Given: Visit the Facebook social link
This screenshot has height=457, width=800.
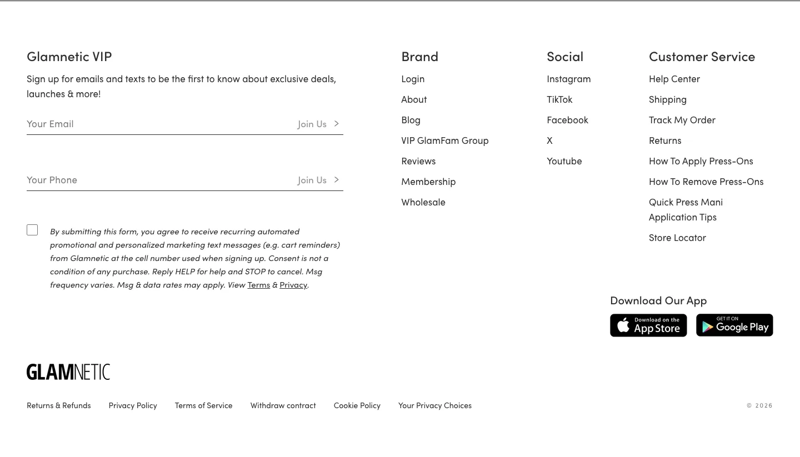Looking at the screenshot, I should pos(567,120).
